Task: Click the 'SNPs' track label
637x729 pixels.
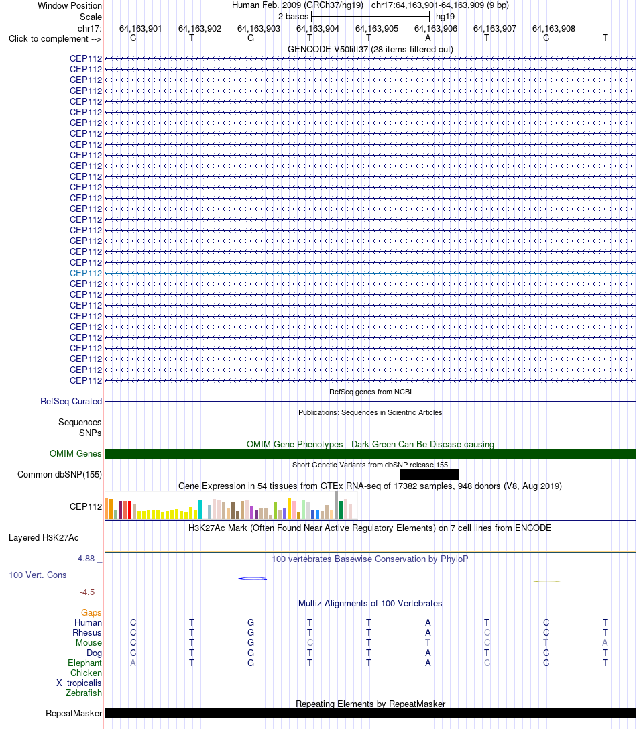Action: (91, 433)
